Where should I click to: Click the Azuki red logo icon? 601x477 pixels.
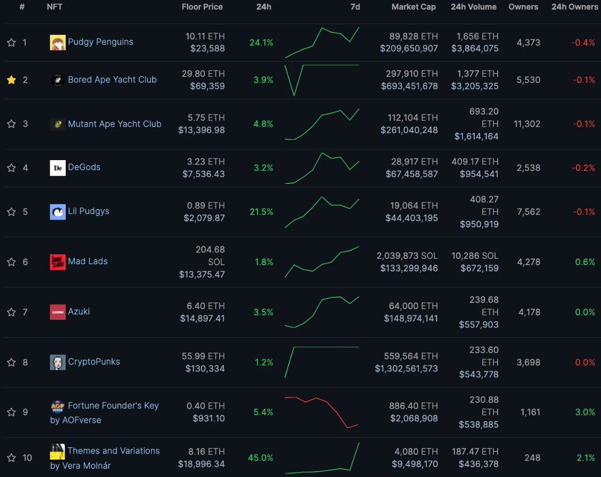click(x=57, y=313)
